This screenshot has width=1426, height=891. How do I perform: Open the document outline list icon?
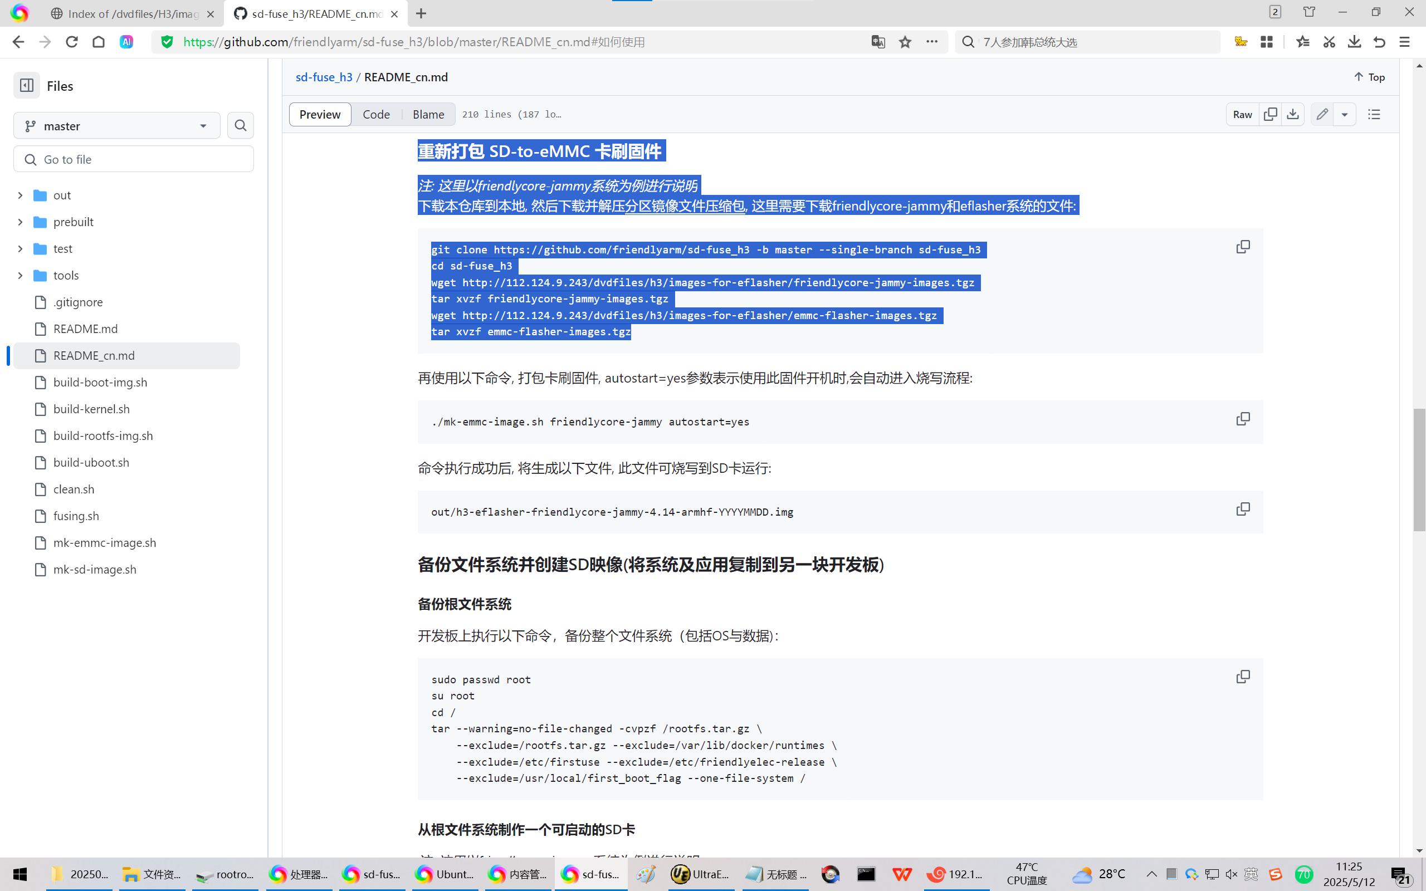pos(1374,114)
